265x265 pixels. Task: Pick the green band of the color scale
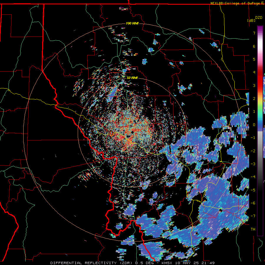[260, 109]
